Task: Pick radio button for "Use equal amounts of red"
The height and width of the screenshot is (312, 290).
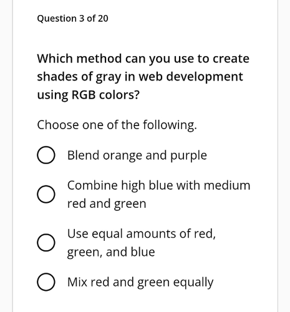Action: point(46,243)
